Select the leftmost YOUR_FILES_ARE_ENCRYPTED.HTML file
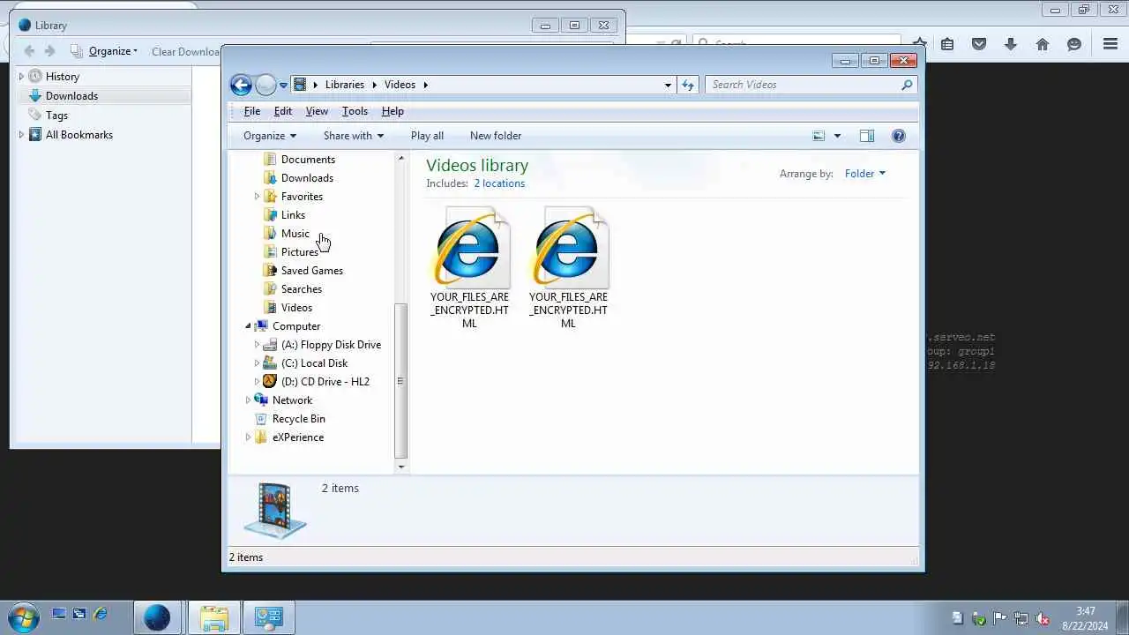Screen dimensions: 1129x635 pyautogui.click(x=470, y=268)
